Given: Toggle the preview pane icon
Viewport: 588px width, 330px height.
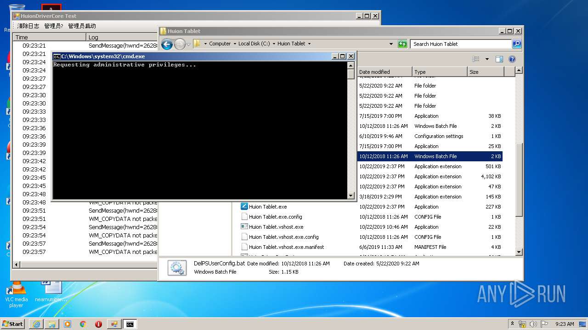Looking at the screenshot, I should 499,59.
